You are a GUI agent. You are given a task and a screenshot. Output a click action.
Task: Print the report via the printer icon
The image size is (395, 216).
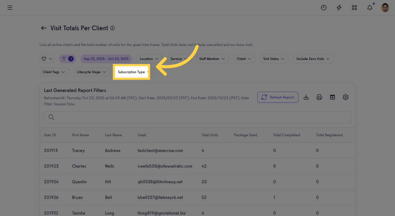pyautogui.click(x=319, y=97)
